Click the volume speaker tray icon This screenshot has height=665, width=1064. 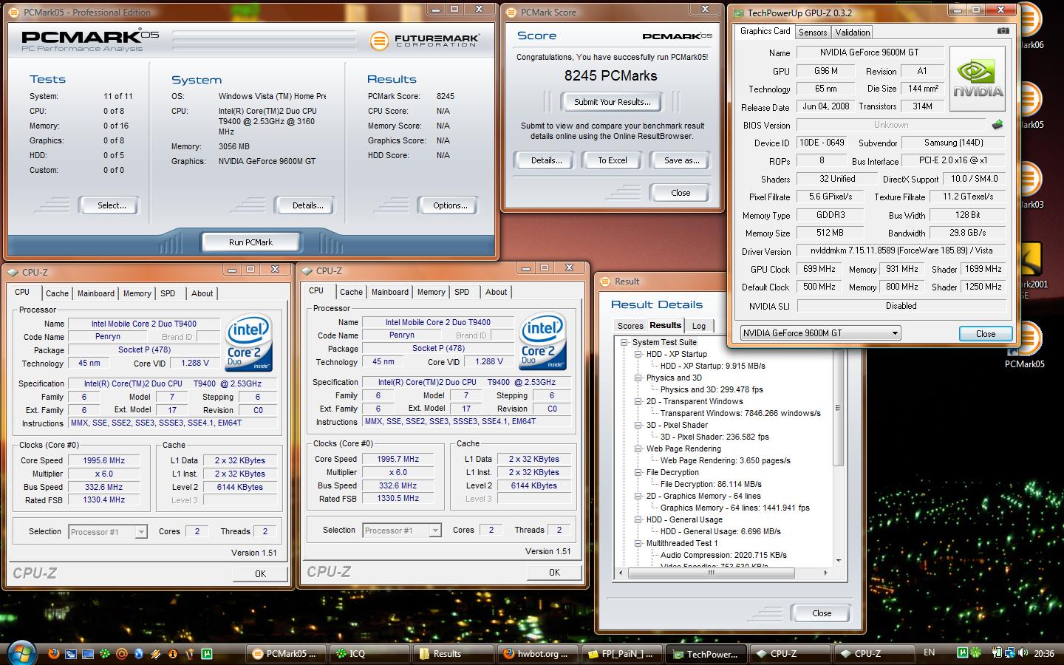tap(1022, 652)
